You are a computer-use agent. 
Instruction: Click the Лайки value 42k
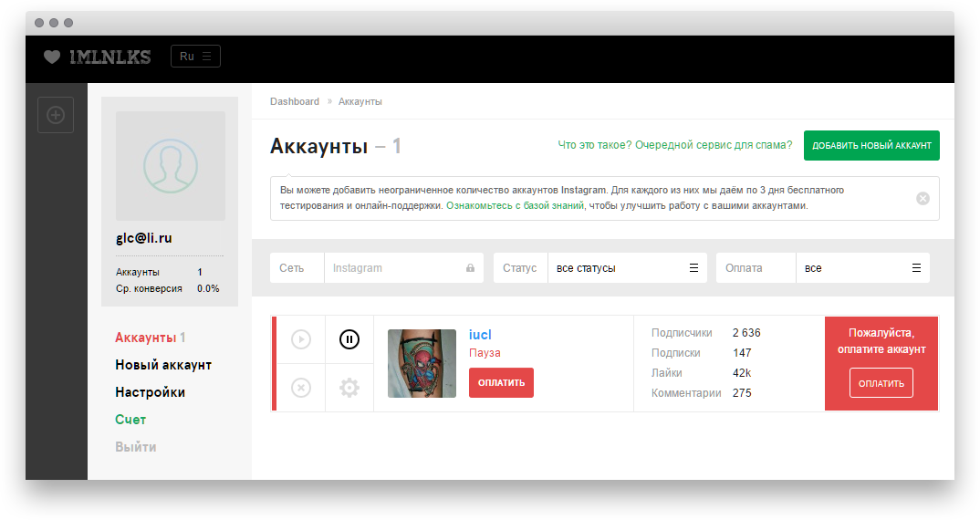742,373
